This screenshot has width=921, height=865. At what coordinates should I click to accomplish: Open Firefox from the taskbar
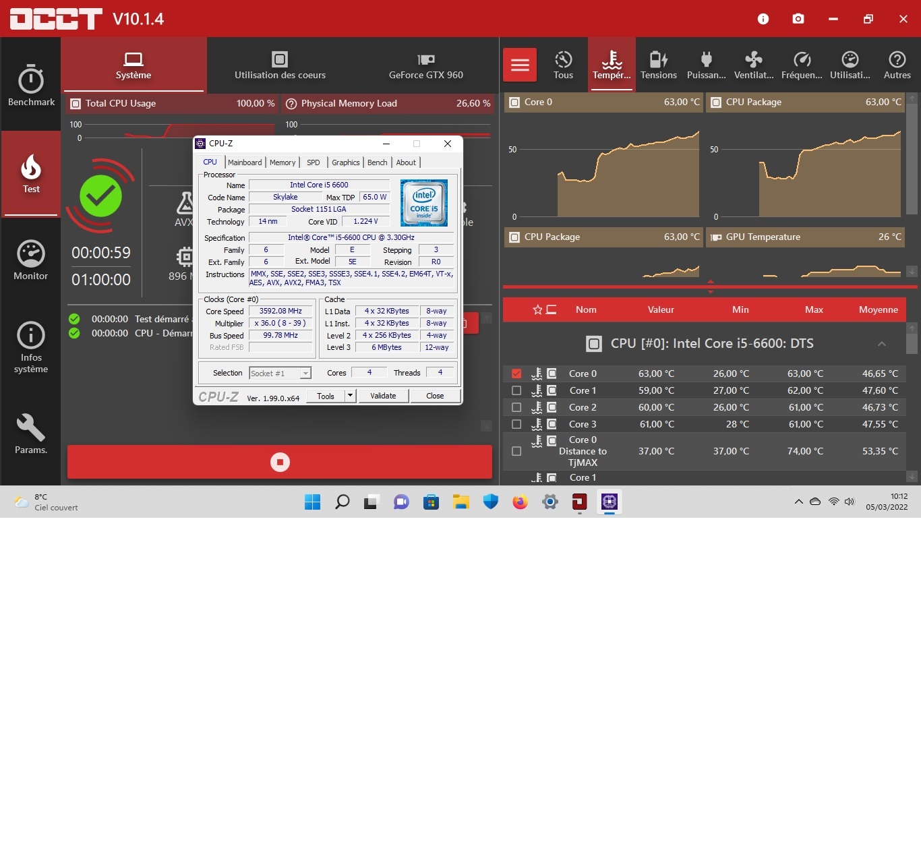(520, 502)
